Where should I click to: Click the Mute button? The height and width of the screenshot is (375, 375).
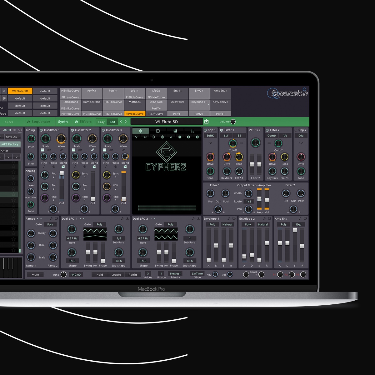pos(35,275)
